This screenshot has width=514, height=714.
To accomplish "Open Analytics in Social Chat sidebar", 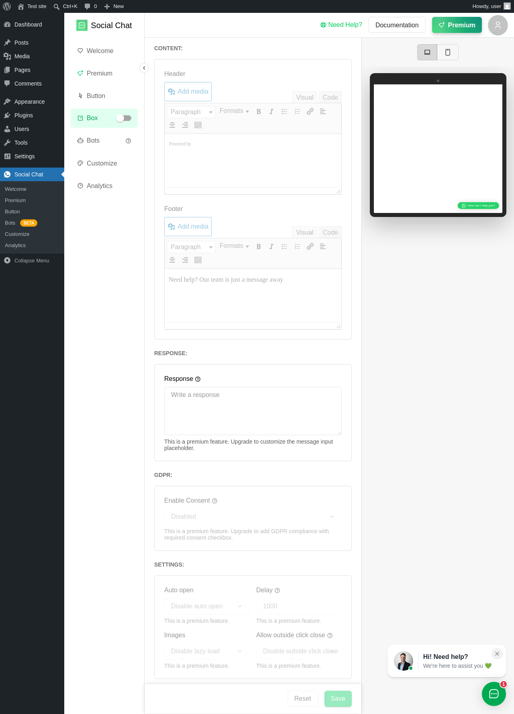I will [x=104, y=186].
